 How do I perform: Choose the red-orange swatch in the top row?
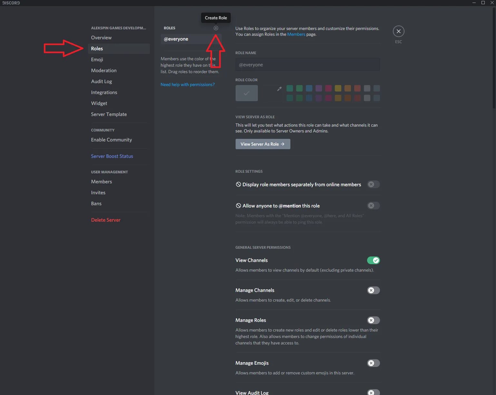357,88
